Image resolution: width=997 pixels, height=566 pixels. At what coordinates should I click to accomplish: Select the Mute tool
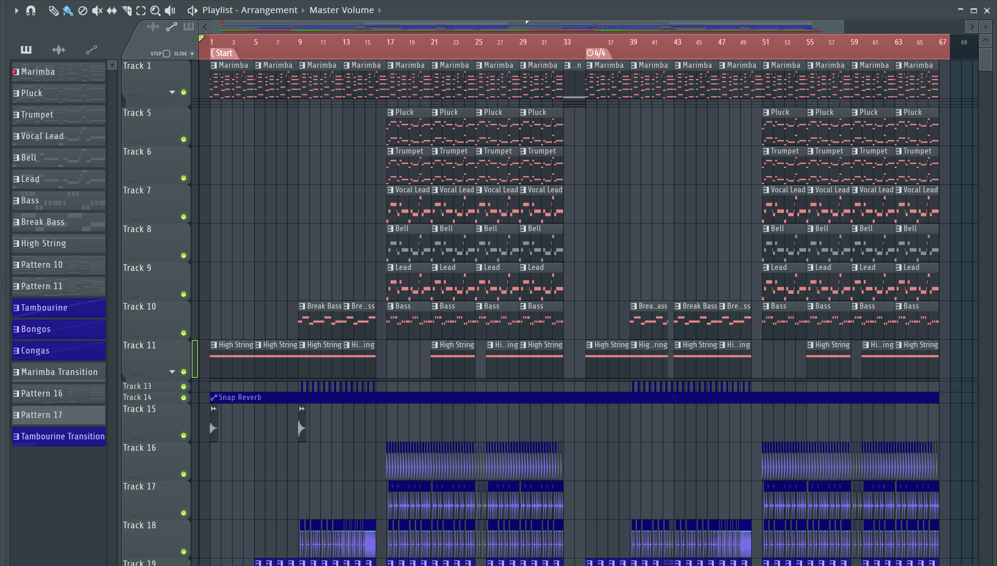[x=97, y=10]
